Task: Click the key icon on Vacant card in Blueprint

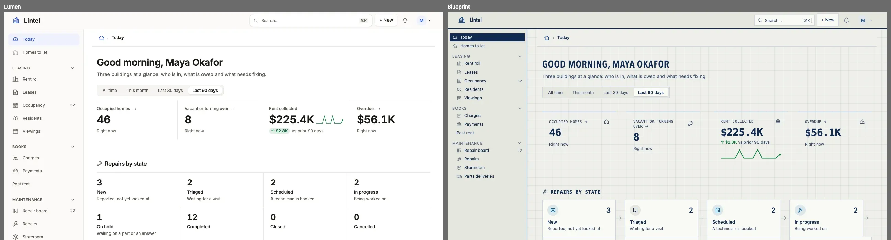Action: coord(691,124)
